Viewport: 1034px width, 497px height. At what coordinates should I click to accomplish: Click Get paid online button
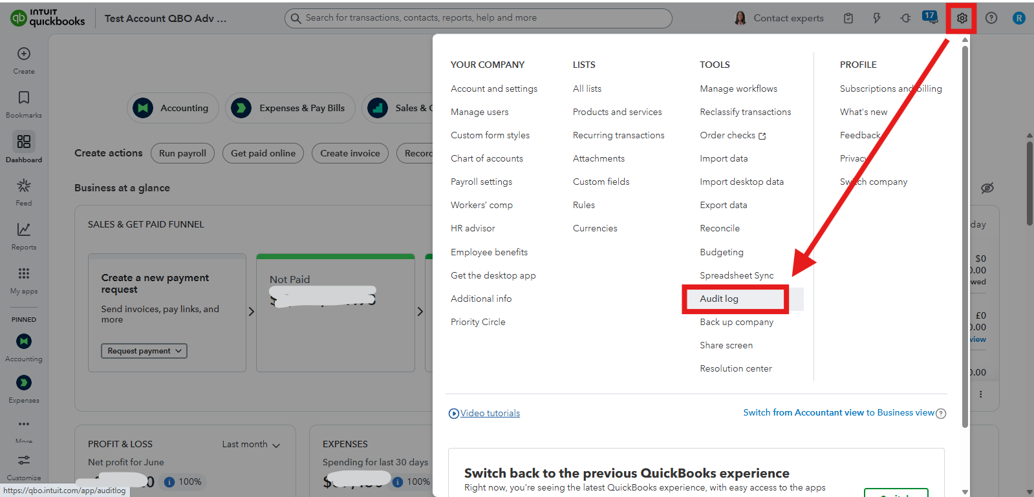tap(263, 153)
